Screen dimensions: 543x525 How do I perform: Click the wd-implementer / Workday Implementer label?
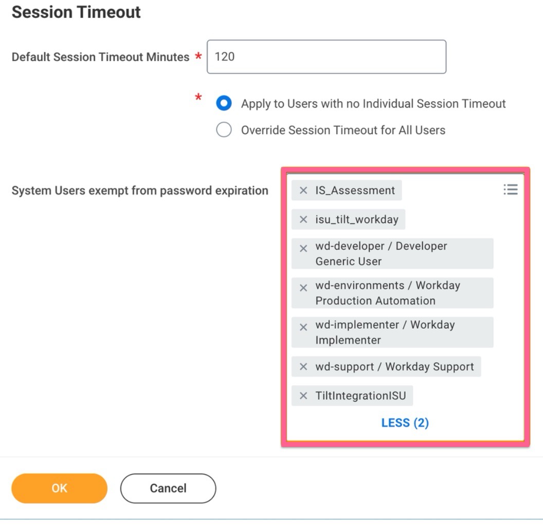[385, 332]
